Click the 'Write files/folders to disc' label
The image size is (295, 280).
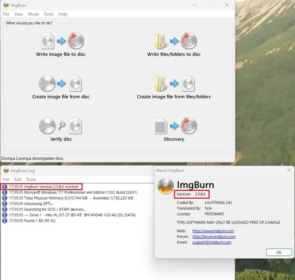(x=174, y=55)
